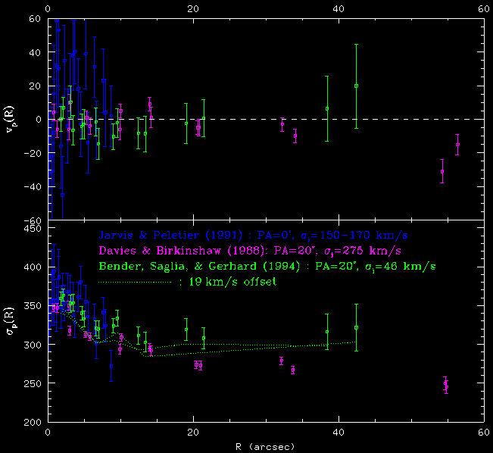Click the magenta Davies & Birkinshaw (1988) legend line
Screen dimensions: 493x453
250,251
